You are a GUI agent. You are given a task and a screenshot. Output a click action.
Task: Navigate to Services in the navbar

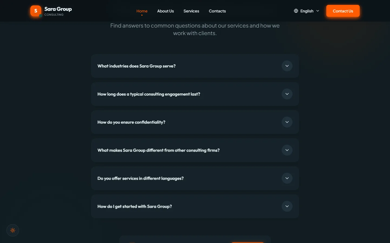coord(191,11)
